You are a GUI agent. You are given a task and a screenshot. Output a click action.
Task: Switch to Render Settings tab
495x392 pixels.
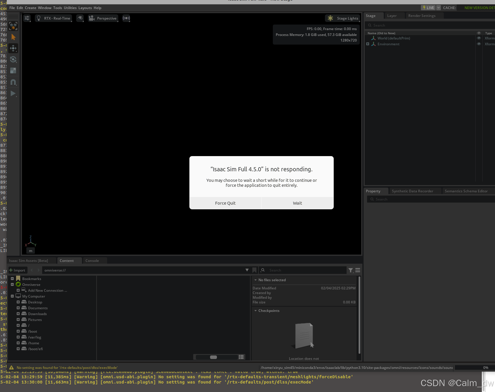[x=422, y=16]
